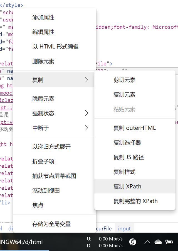Show hidden tray icons with the up chevron
Viewport: 178px width, 251px height.
click(147, 242)
